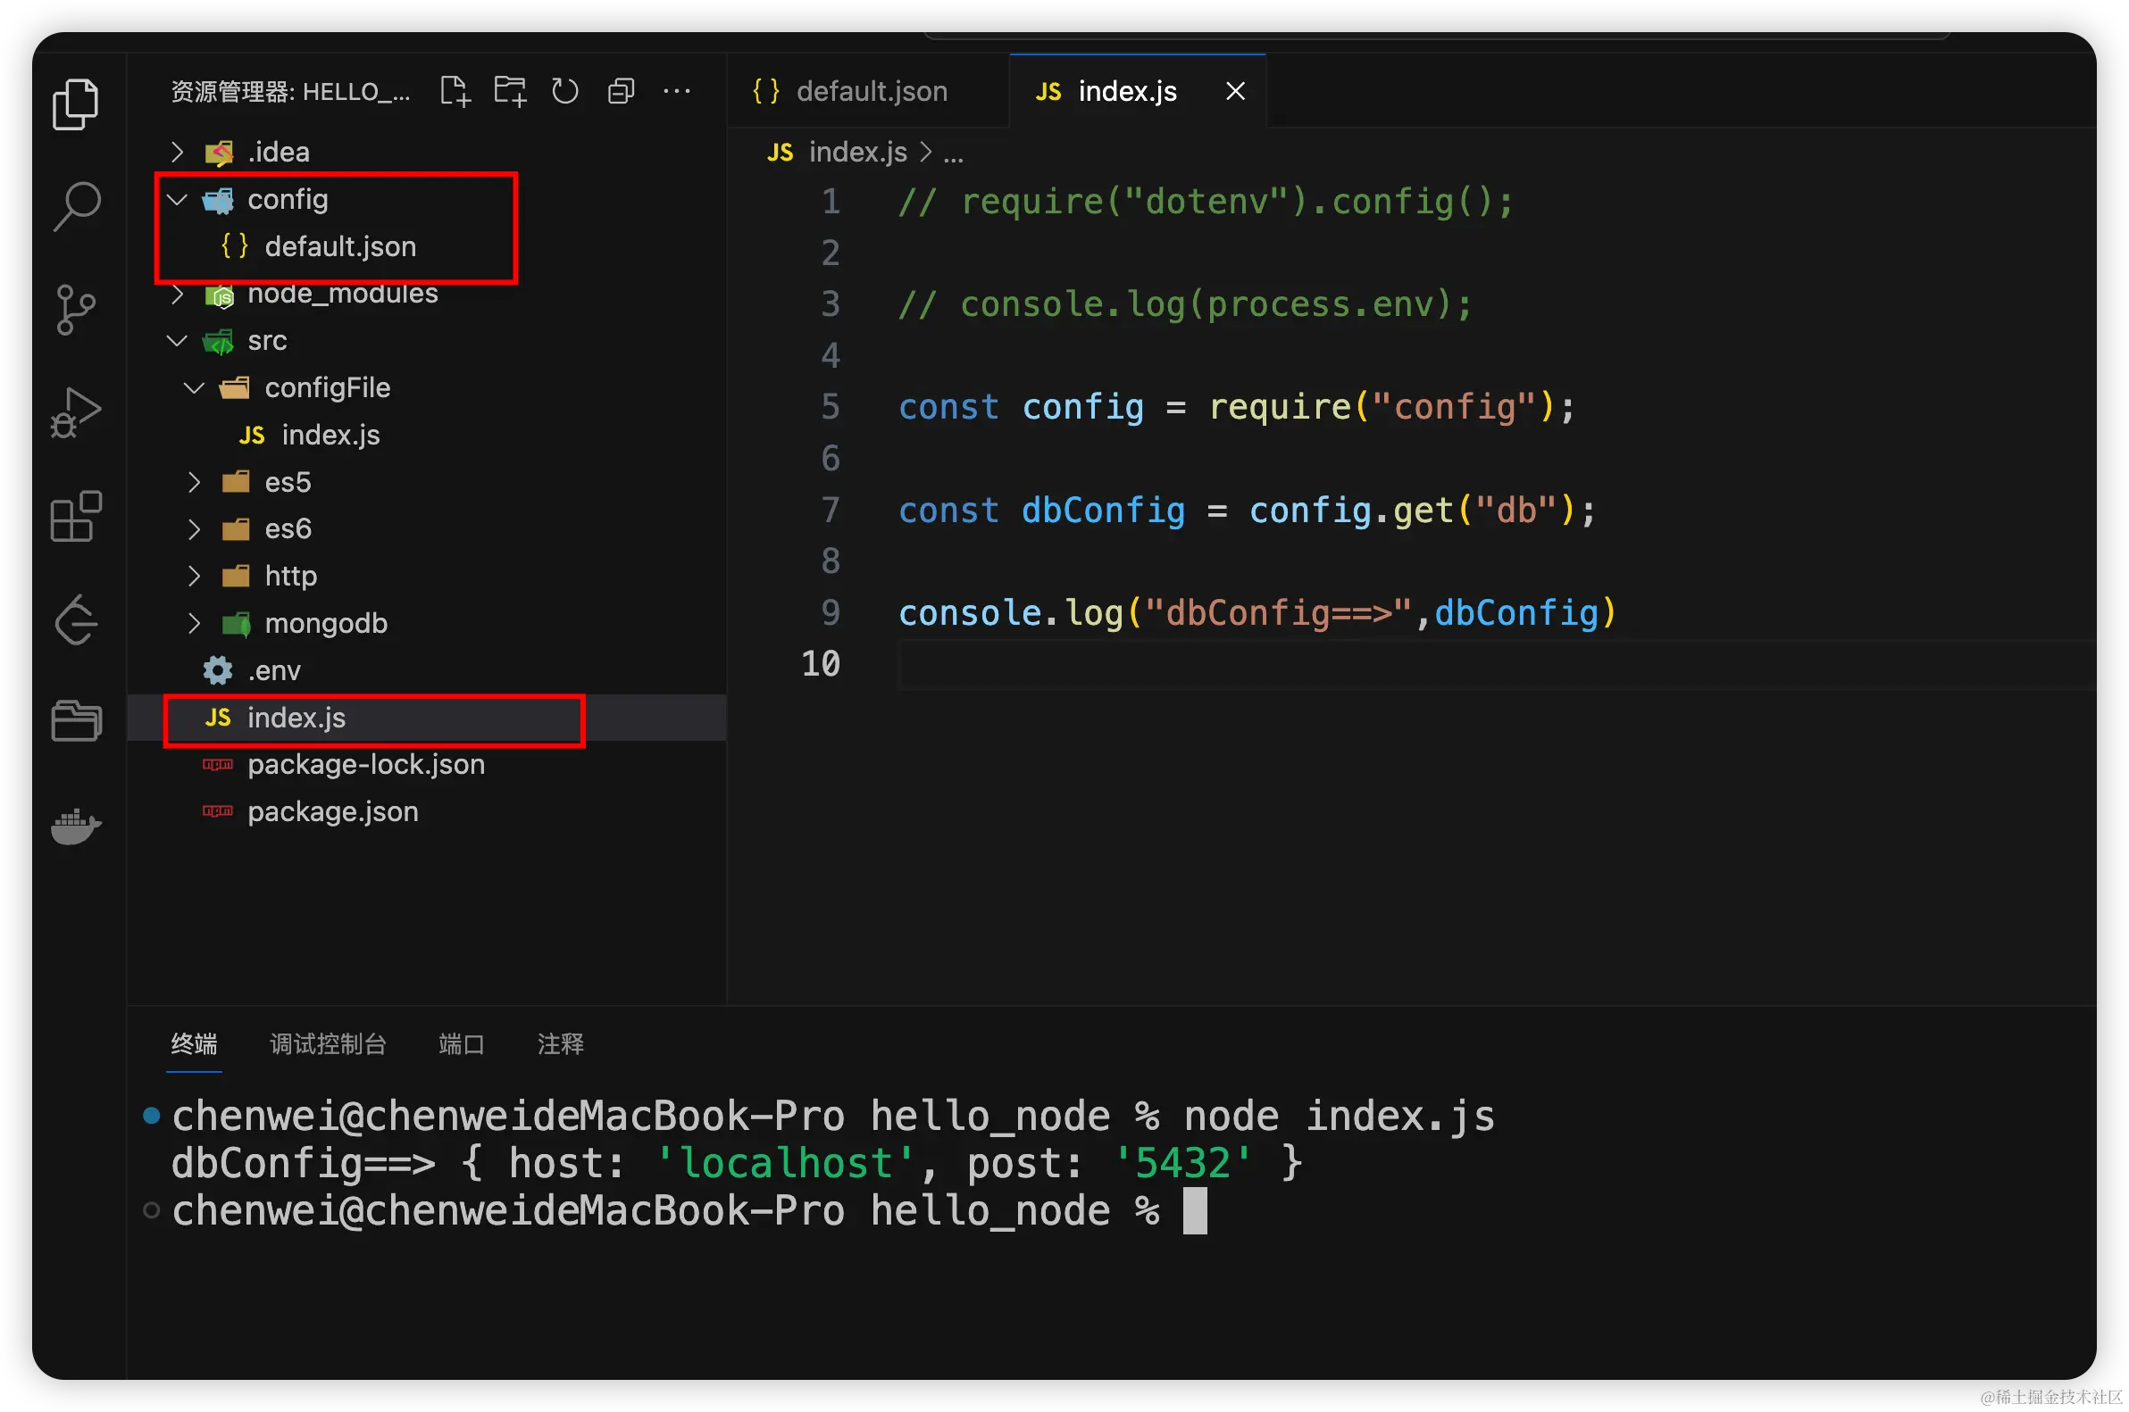Open the Explorer view in activity bar
The height and width of the screenshot is (1412, 2129).
(76, 104)
